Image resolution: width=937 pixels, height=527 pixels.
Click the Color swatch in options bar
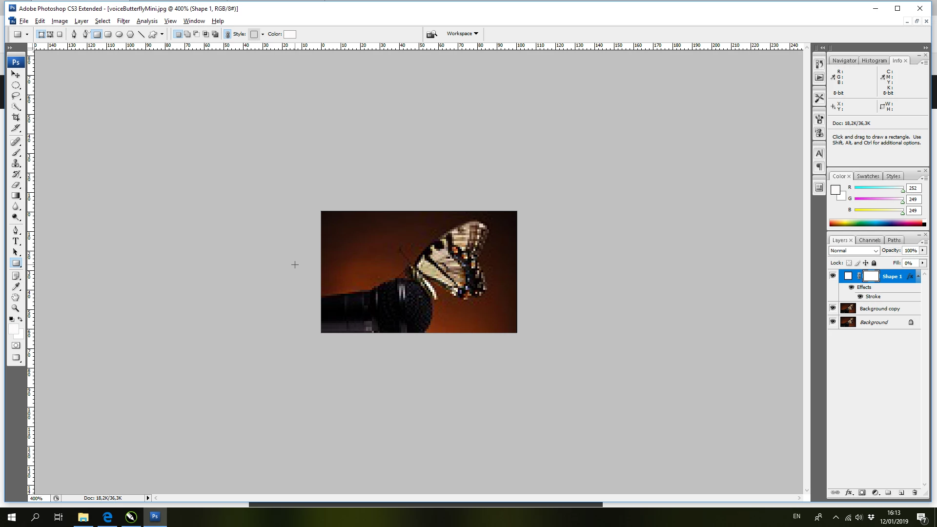[x=290, y=34]
